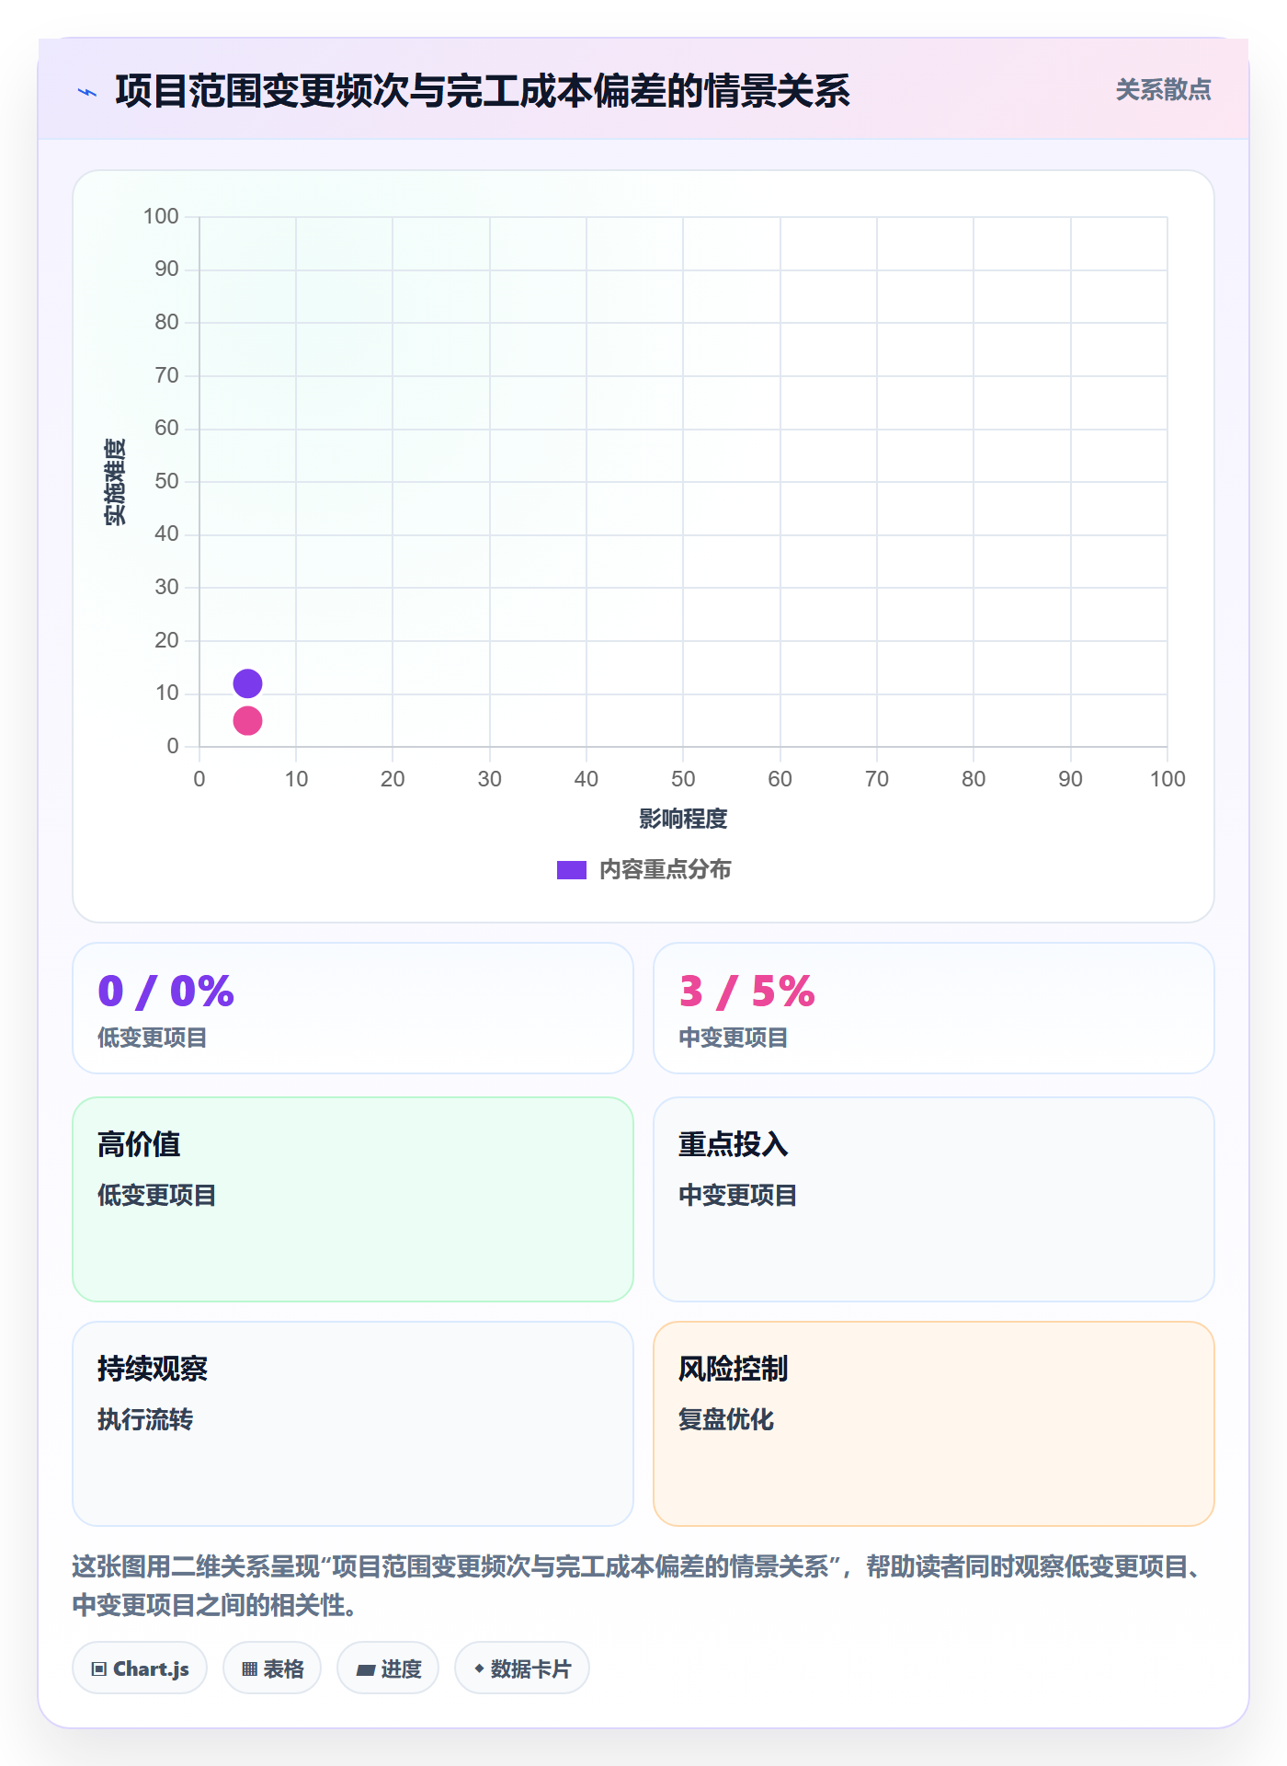
Task: Click the blue lightning icon beside the title
Action: pyautogui.click(x=87, y=92)
